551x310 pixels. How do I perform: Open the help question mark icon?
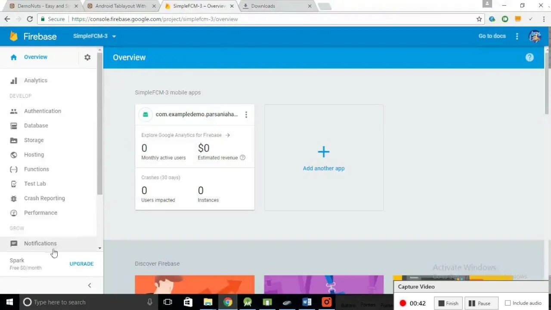coord(529,57)
